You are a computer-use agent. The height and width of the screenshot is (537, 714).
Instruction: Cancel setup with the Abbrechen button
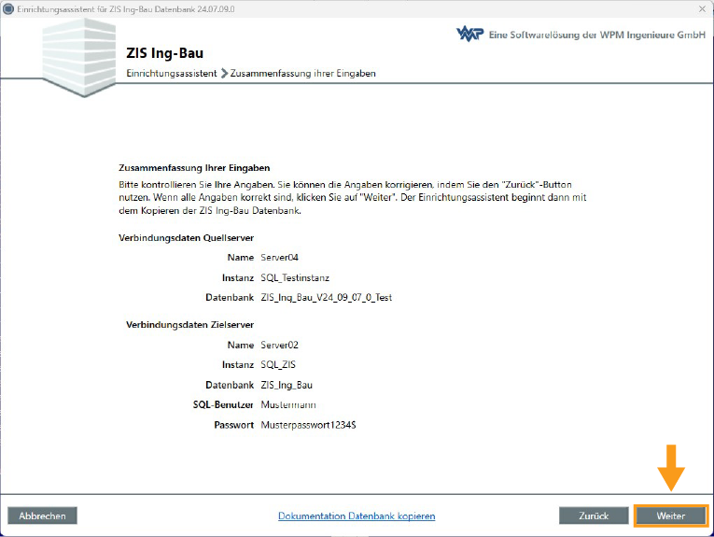pos(42,516)
